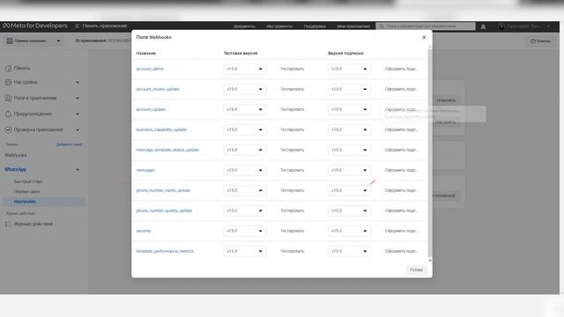Click the dialog vertical scrollbar
Screen dimensions: 564x317
click(430, 152)
